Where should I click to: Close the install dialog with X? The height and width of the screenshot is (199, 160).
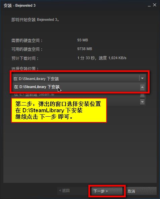(x=155, y=5)
